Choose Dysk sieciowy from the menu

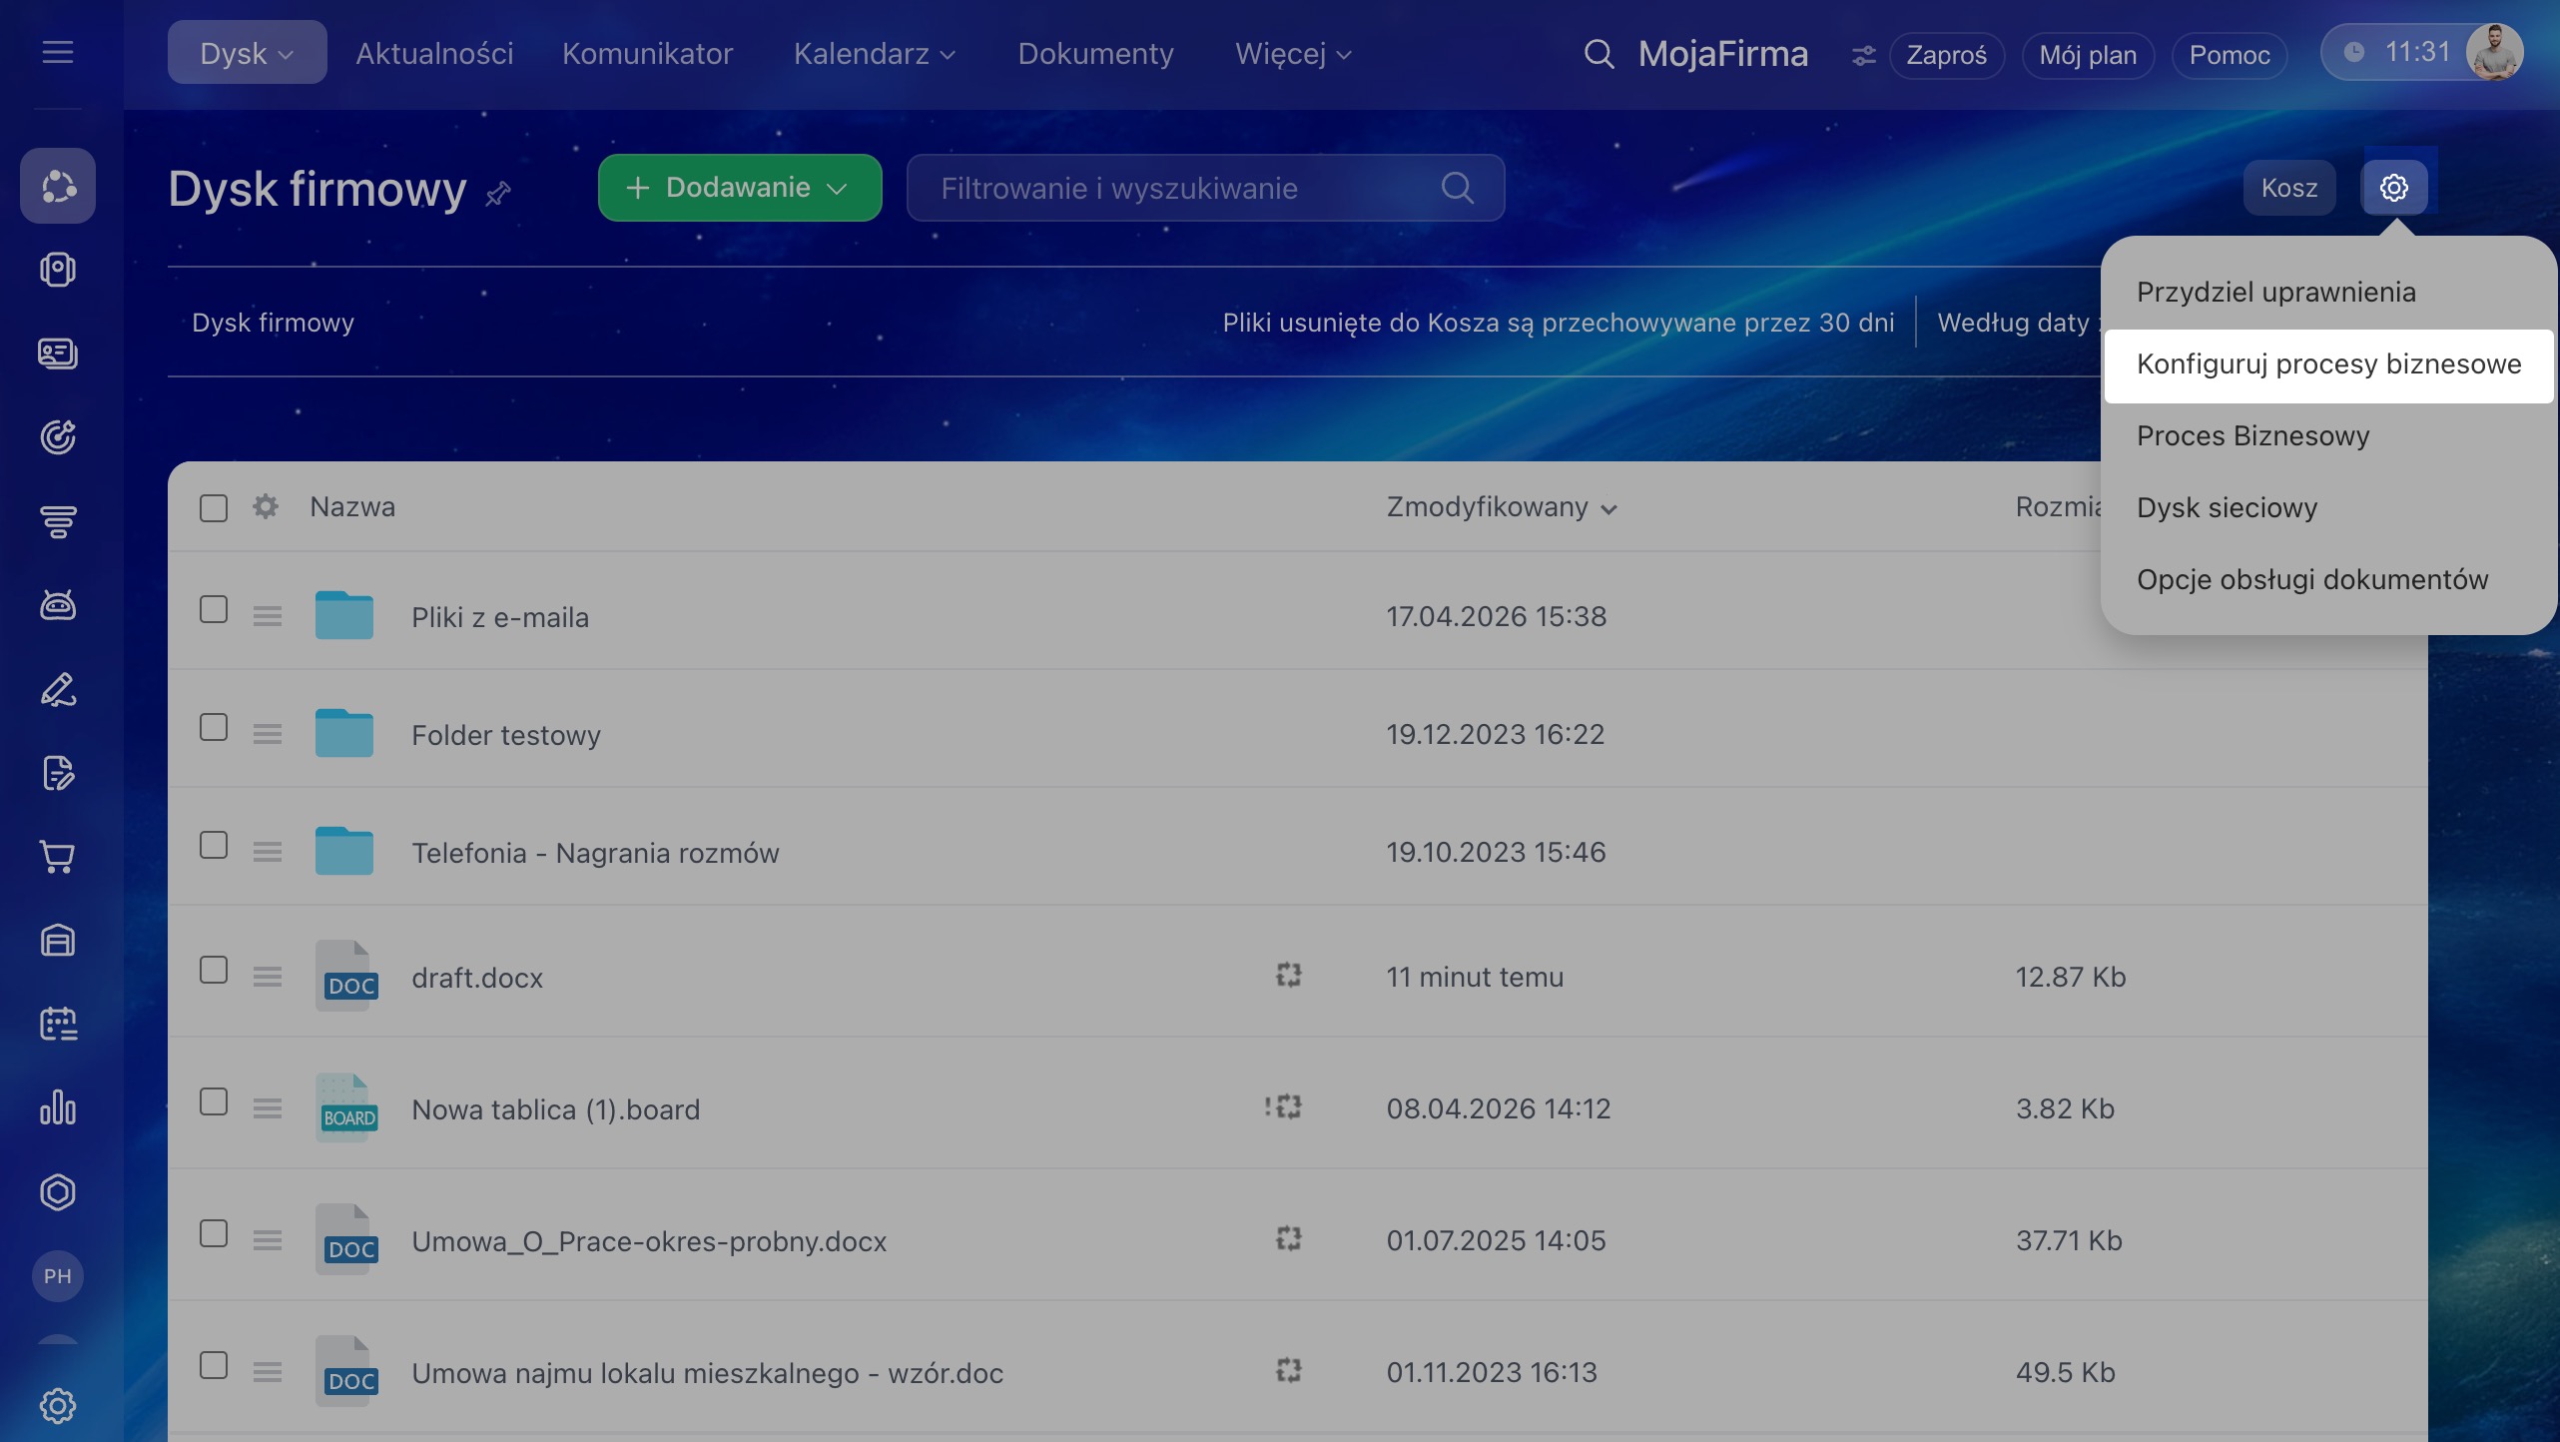pos(2227,508)
